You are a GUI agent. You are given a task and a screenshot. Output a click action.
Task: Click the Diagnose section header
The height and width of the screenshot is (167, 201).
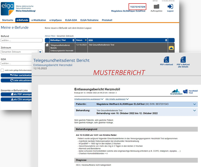136,160
